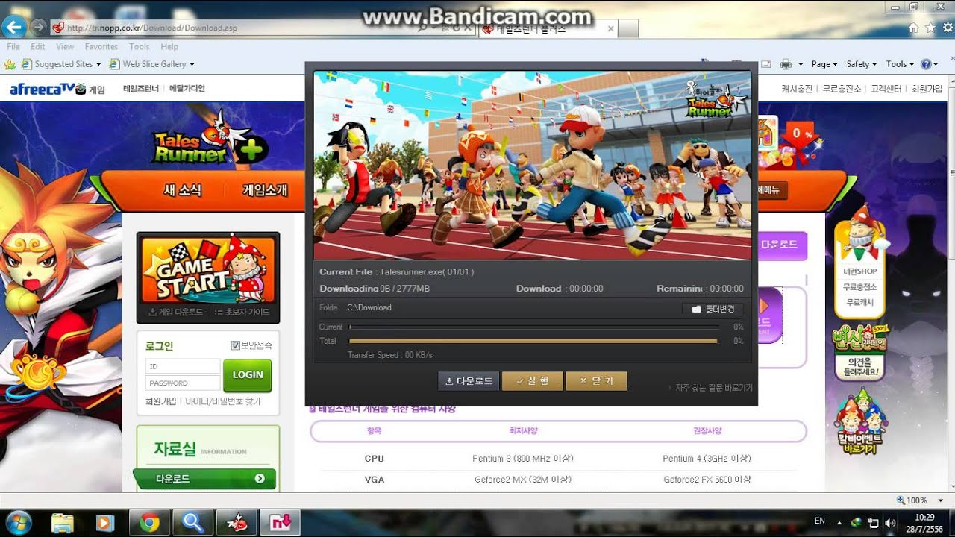This screenshot has height=537, width=955.
Task: Click the 캐시충전 link at top
Action: pyautogui.click(x=797, y=89)
